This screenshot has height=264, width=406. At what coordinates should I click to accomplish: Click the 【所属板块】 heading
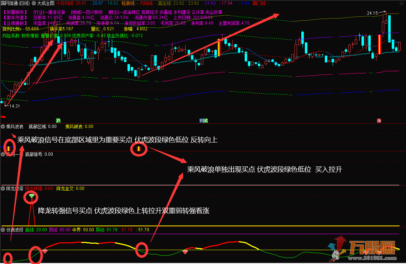[x=15, y=12]
